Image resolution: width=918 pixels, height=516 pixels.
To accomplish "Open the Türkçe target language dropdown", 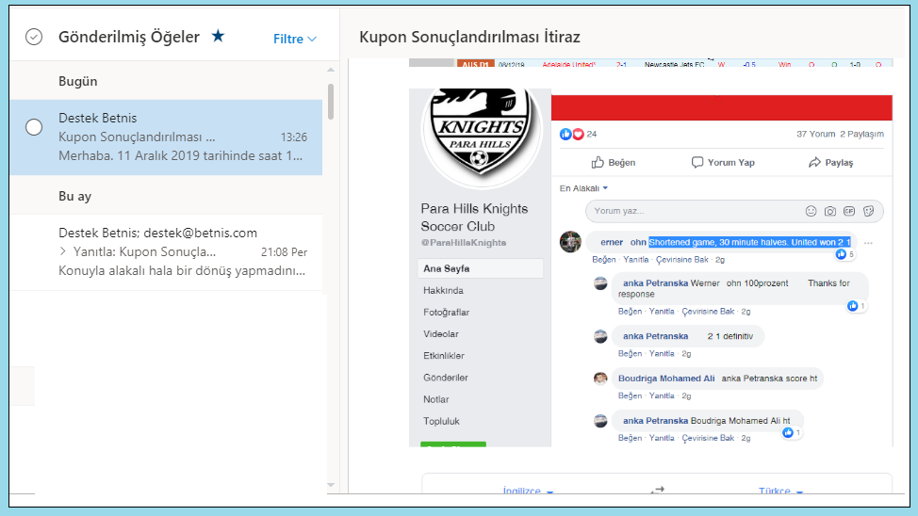I will point(780,490).
